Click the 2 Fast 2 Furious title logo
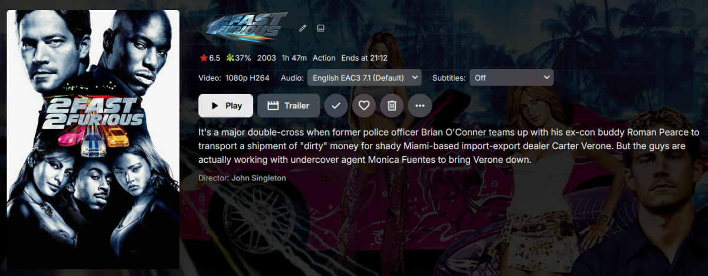Image resolution: width=708 pixels, height=276 pixels. pos(247,27)
